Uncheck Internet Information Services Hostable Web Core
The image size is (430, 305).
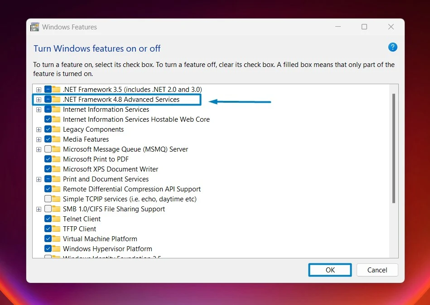tap(48, 119)
